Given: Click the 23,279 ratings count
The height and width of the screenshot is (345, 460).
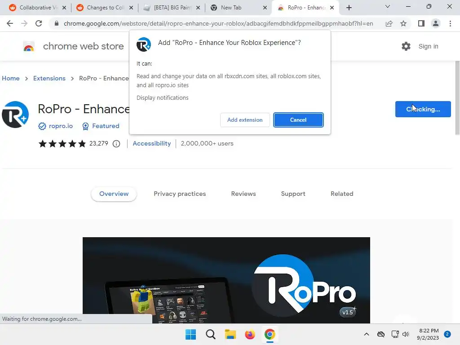Looking at the screenshot, I should 98,143.
